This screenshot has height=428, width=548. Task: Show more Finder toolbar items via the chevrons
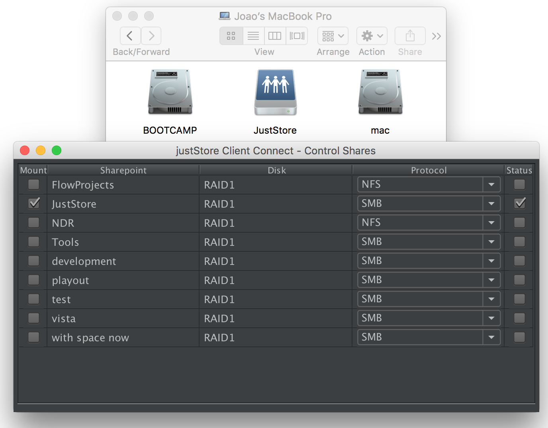click(436, 36)
